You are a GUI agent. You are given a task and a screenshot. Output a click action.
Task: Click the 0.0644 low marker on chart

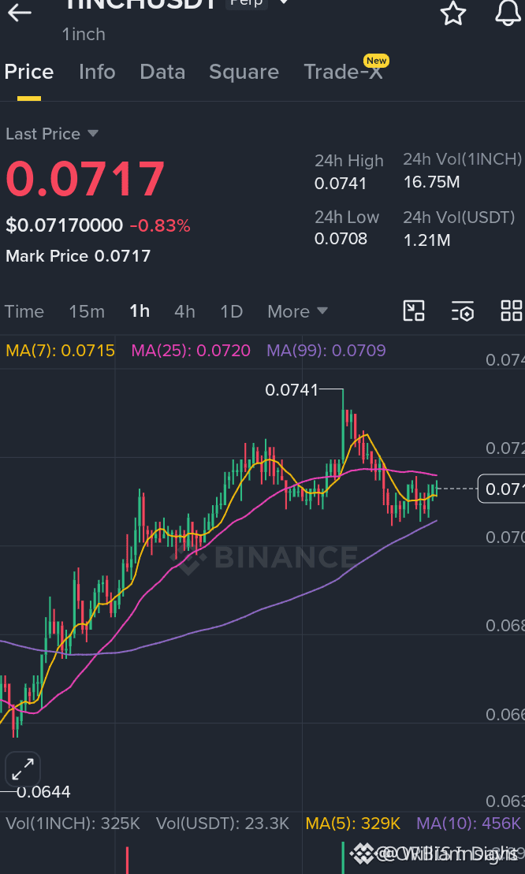point(43,791)
